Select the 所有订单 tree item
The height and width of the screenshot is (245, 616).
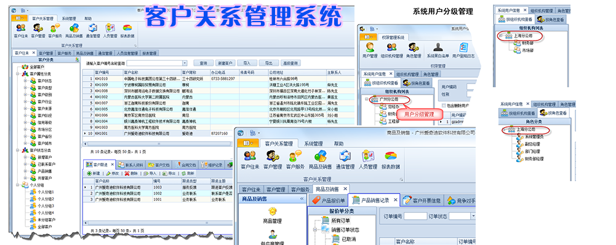pos(340,220)
